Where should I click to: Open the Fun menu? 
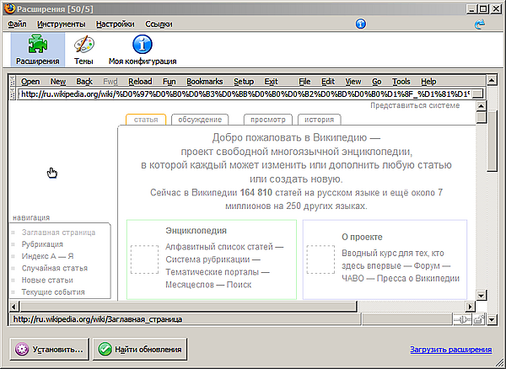click(x=170, y=82)
